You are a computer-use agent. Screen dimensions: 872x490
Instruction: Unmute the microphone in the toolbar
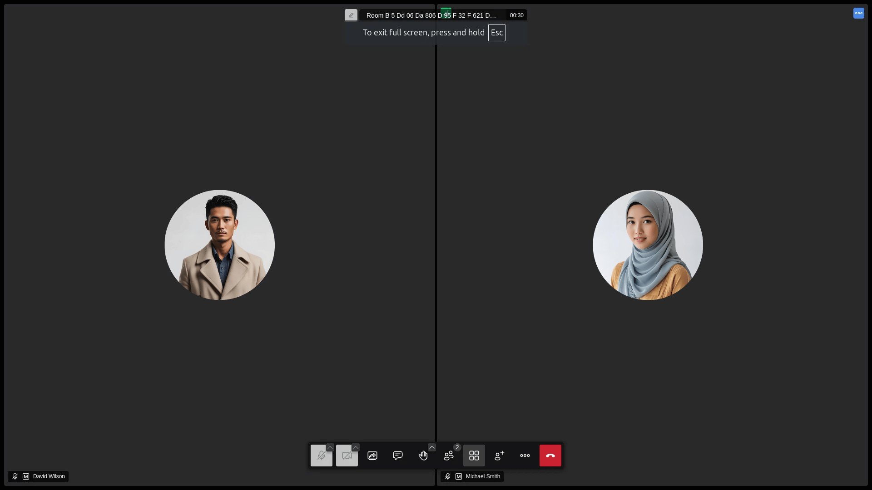321,456
